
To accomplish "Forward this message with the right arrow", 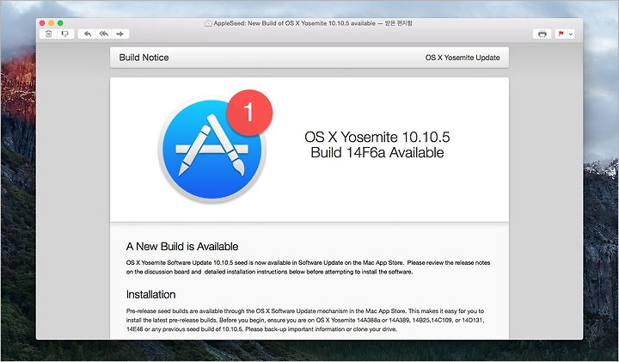I will coord(120,34).
